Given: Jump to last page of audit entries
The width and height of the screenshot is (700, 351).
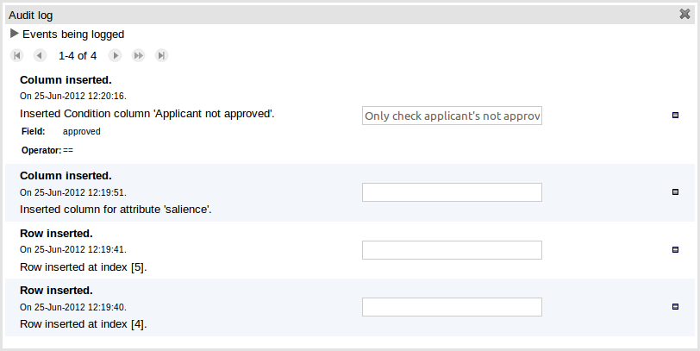Looking at the screenshot, I should point(161,55).
